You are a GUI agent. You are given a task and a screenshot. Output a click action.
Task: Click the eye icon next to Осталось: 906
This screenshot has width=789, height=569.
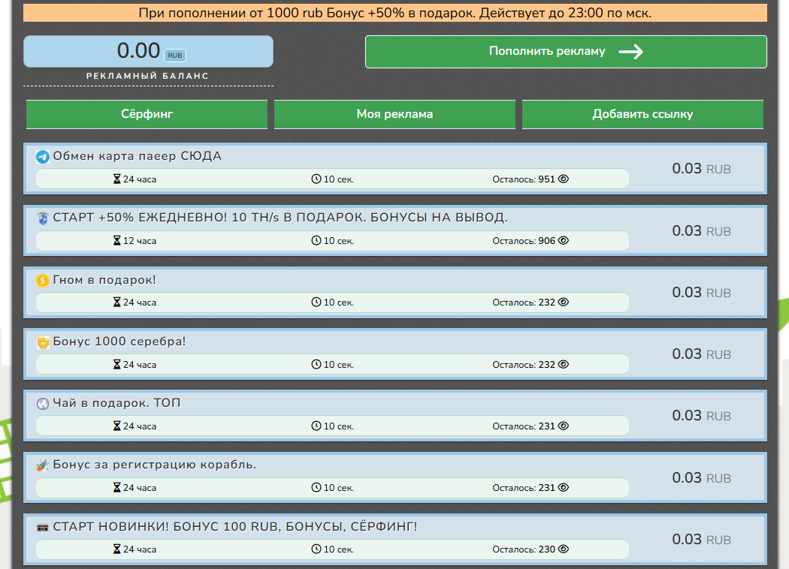tap(564, 241)
